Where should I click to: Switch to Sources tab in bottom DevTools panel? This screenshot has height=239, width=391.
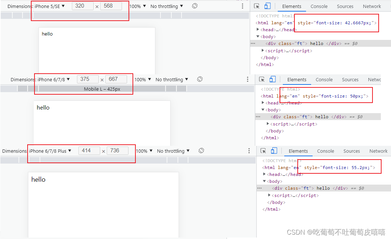coord(351,151)
